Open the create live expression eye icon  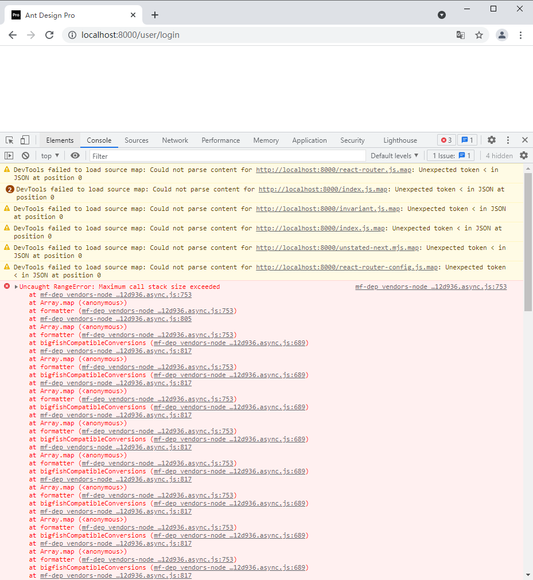point(75,155)
